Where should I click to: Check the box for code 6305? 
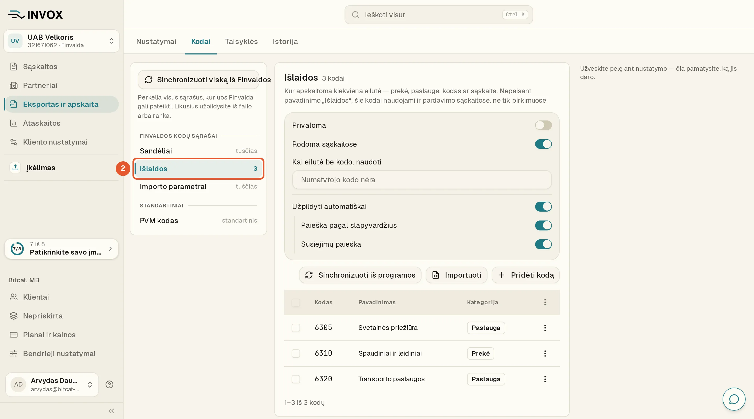296,328
